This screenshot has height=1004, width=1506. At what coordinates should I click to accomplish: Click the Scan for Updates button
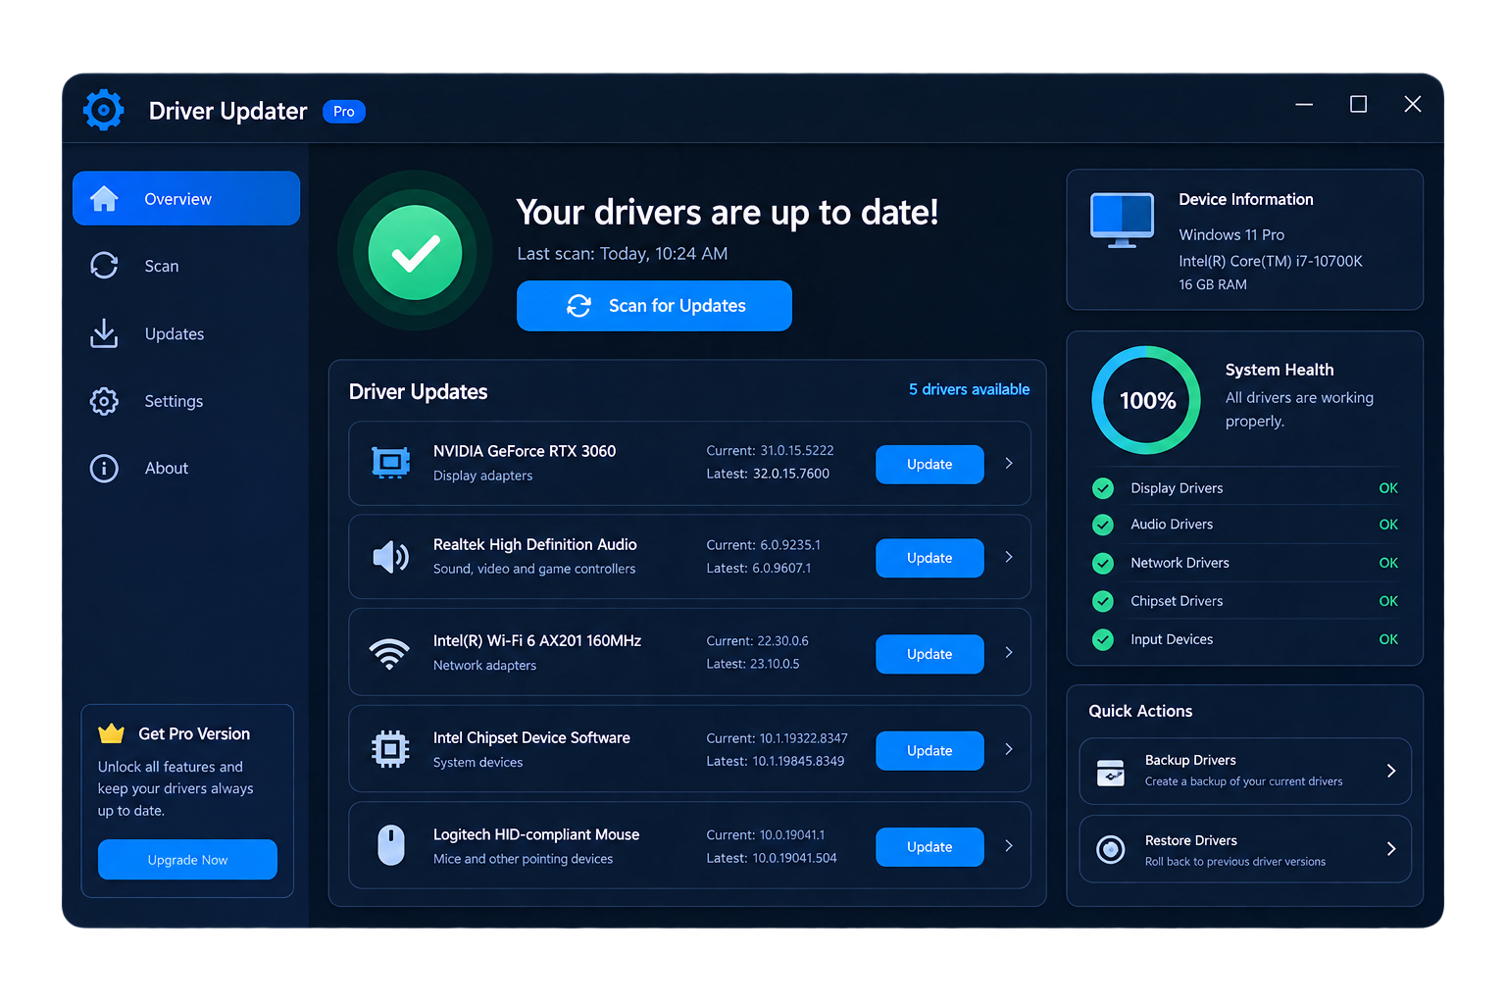click(x=654, y=306)
